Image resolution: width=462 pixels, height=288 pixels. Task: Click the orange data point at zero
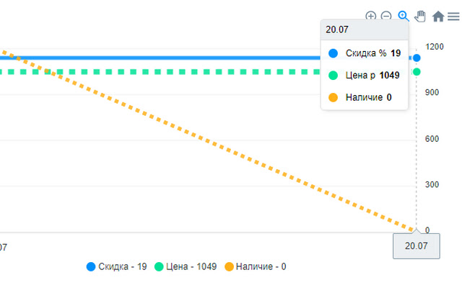(417, 230)
